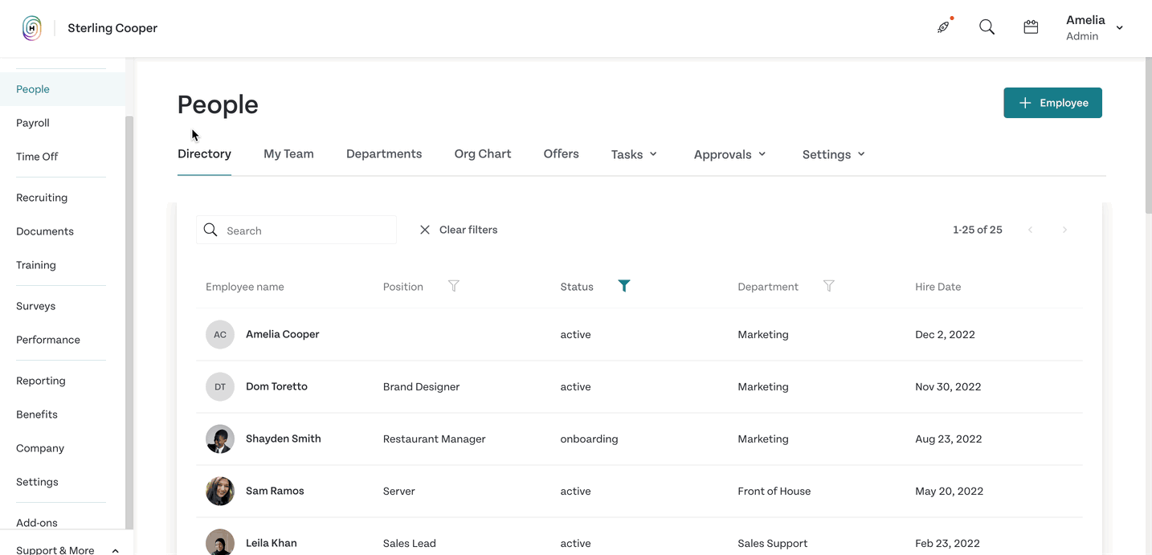
Task: Expand the Tasks dropdown tab
Action: coord(634,154)
